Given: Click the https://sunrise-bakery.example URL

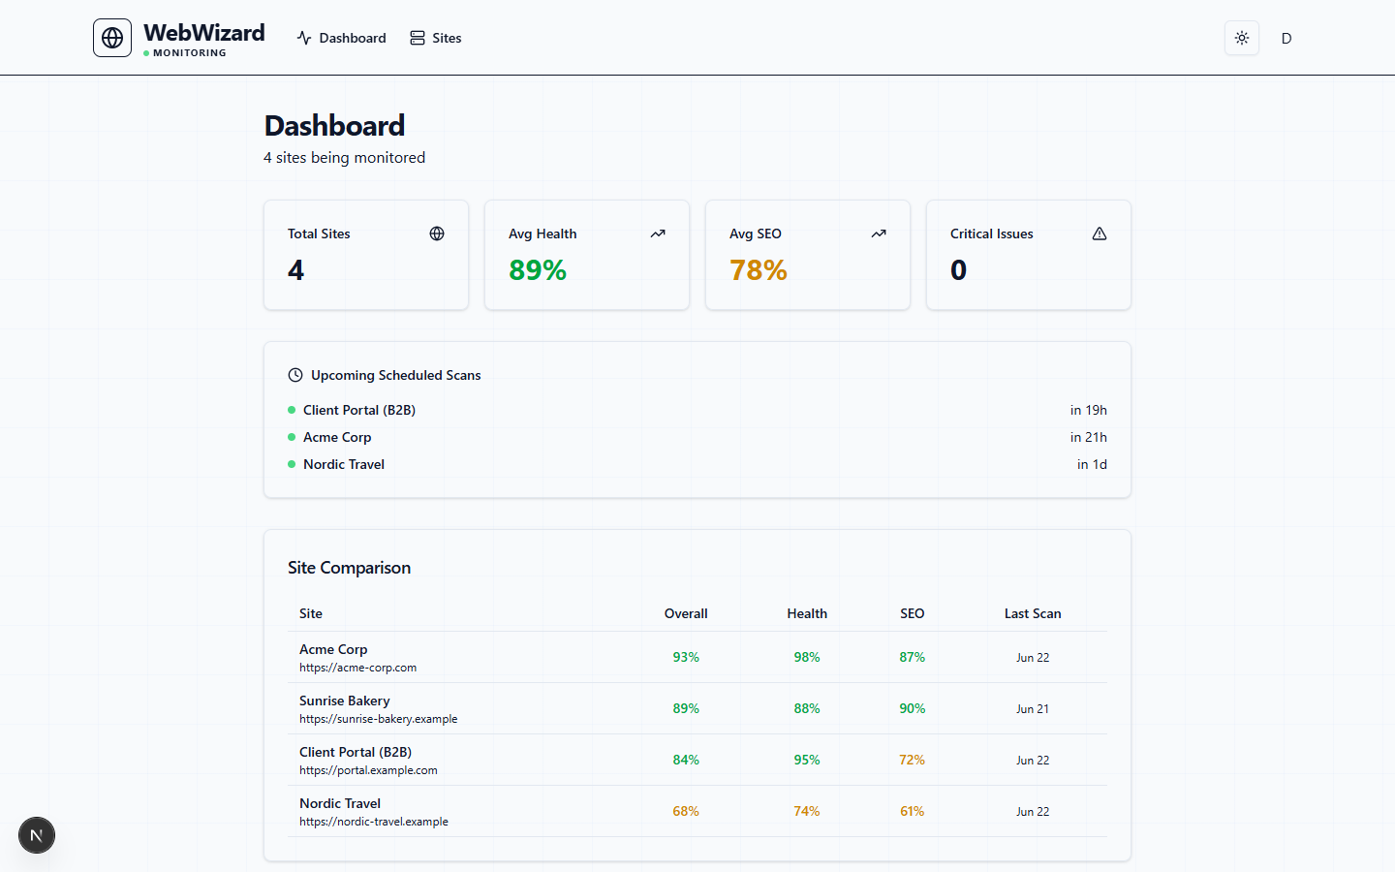Looking at the screenshot, I should click(379, 719).
